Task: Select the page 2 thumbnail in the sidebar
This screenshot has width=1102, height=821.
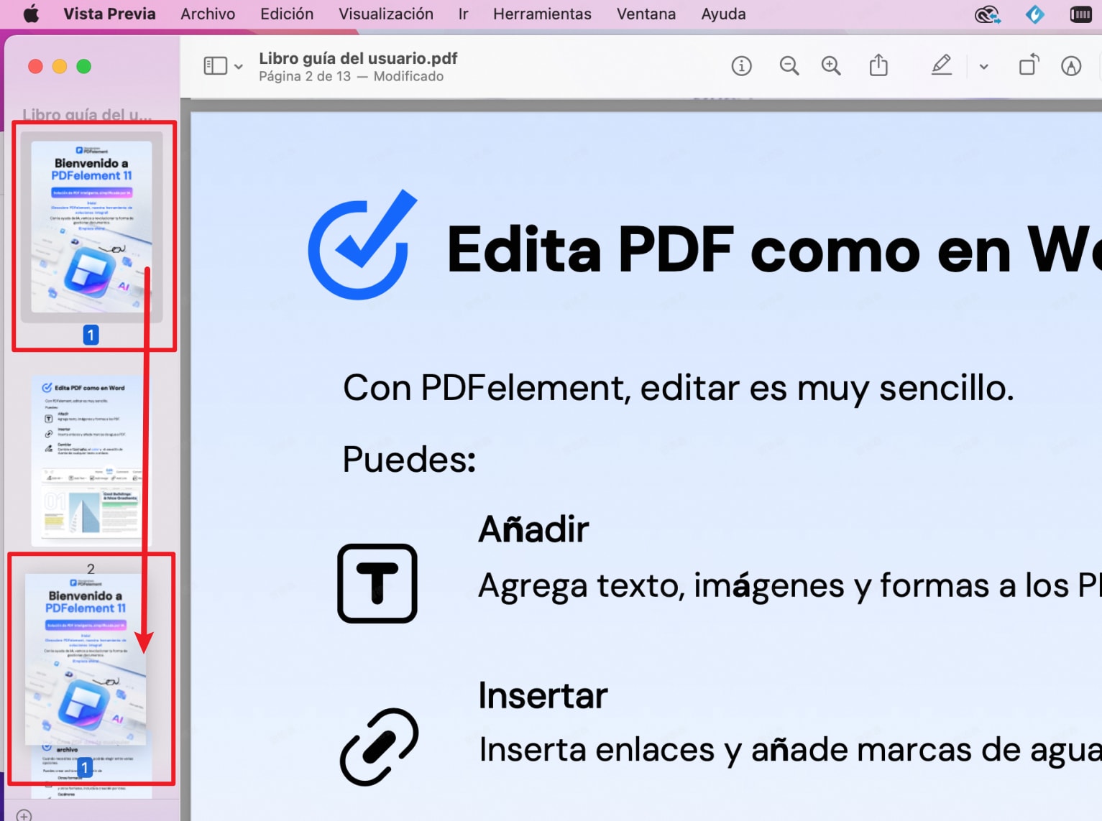Action: [x=89, y=460]
